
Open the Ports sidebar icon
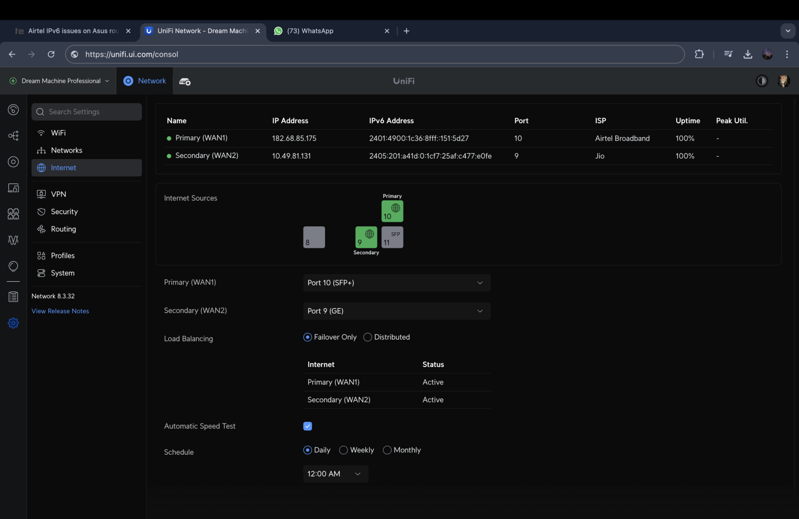13,214
